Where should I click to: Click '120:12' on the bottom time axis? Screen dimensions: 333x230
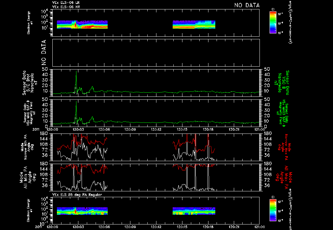[x=156, y=227]
